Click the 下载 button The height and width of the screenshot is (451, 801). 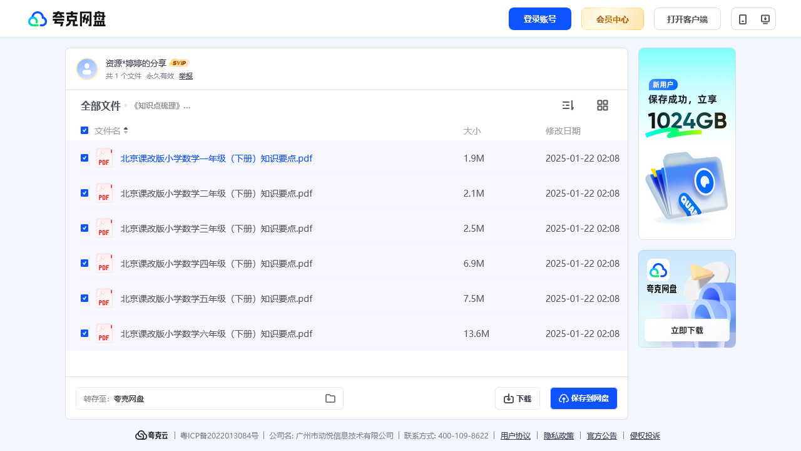pos(518,398)
